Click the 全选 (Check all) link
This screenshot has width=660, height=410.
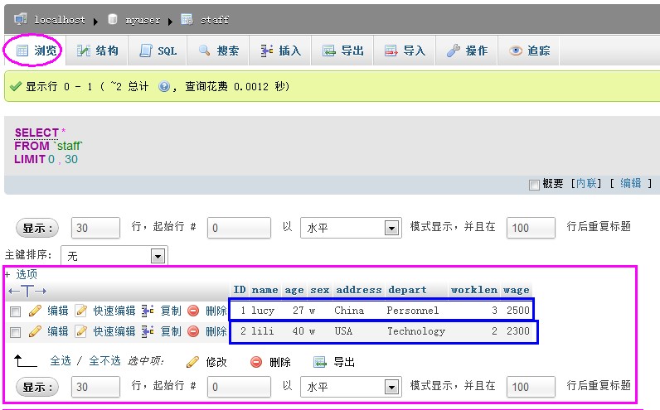point(61,361)
